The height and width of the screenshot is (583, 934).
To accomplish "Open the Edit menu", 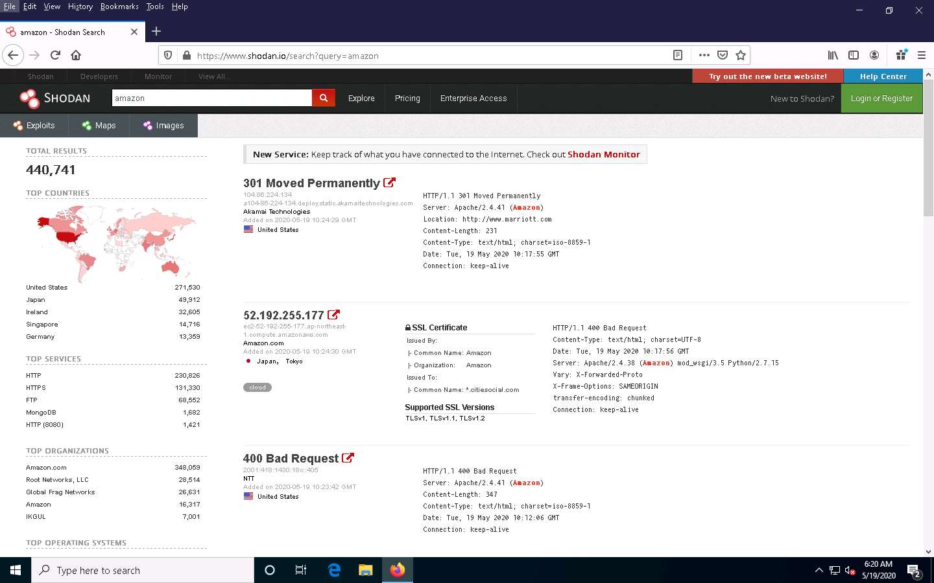I will point(30,6).
